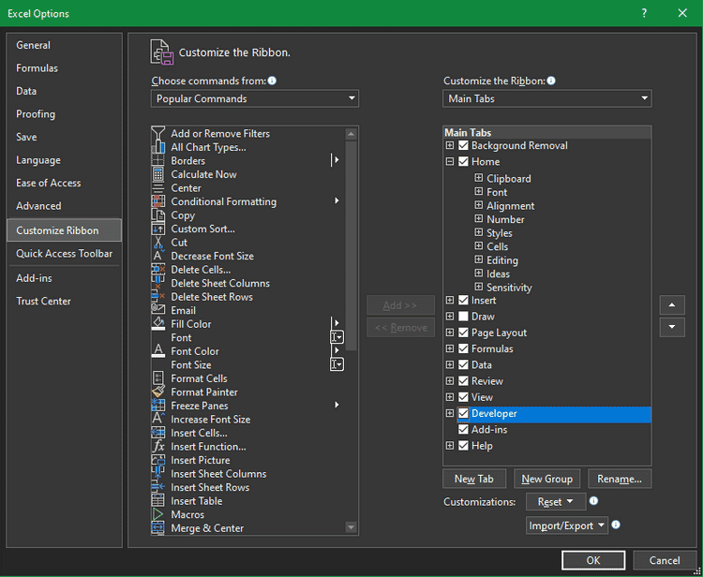The image size is (703, 577).
Task: Select the Freeze Panes icon
Action: click(158, 406)
